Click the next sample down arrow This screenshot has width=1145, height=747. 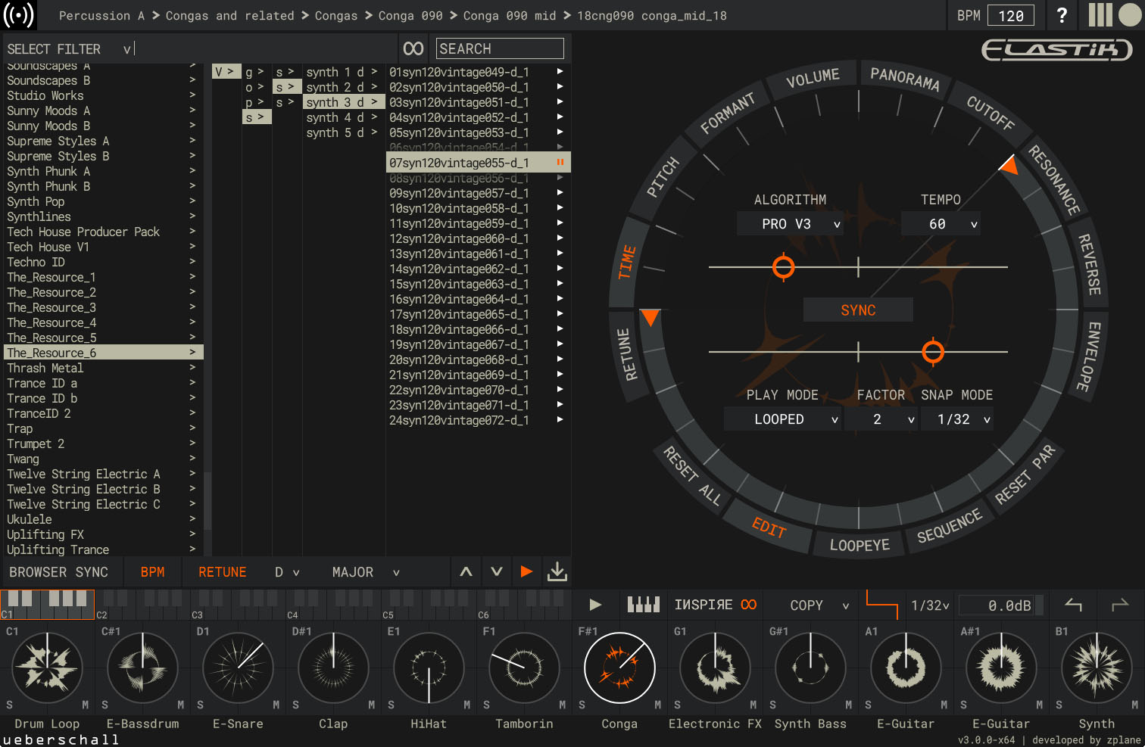pyautogui.click(x=497, y=571)
